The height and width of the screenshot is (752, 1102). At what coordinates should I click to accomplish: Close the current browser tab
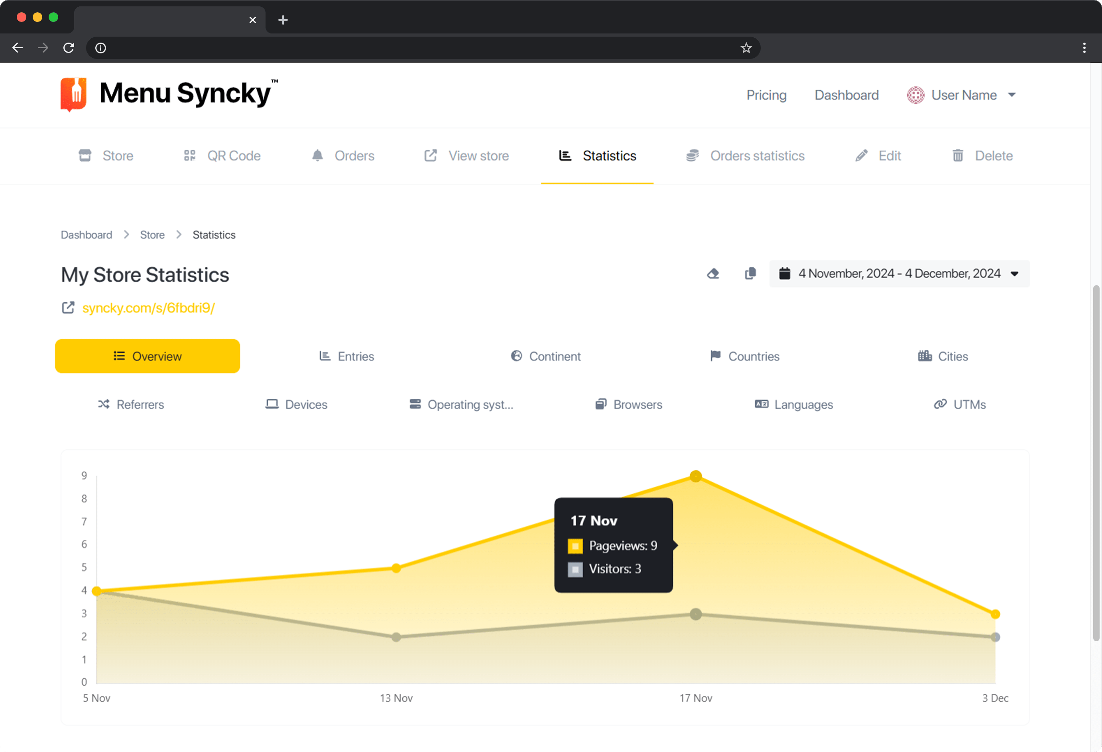coord(253,20)
